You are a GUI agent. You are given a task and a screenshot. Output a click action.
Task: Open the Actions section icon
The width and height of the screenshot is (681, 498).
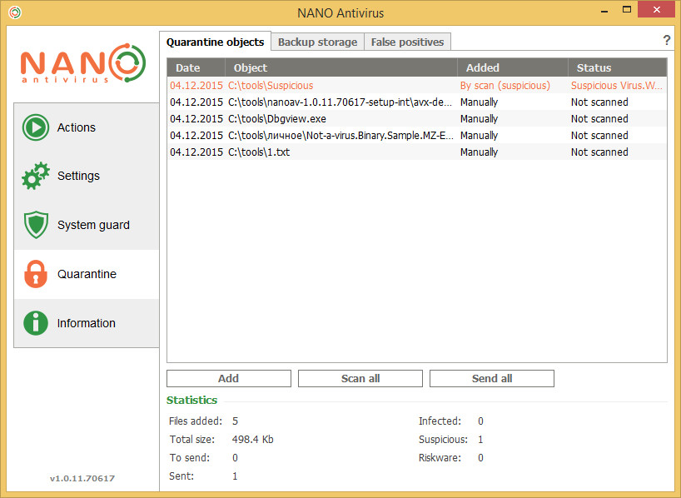click(36, 127)
